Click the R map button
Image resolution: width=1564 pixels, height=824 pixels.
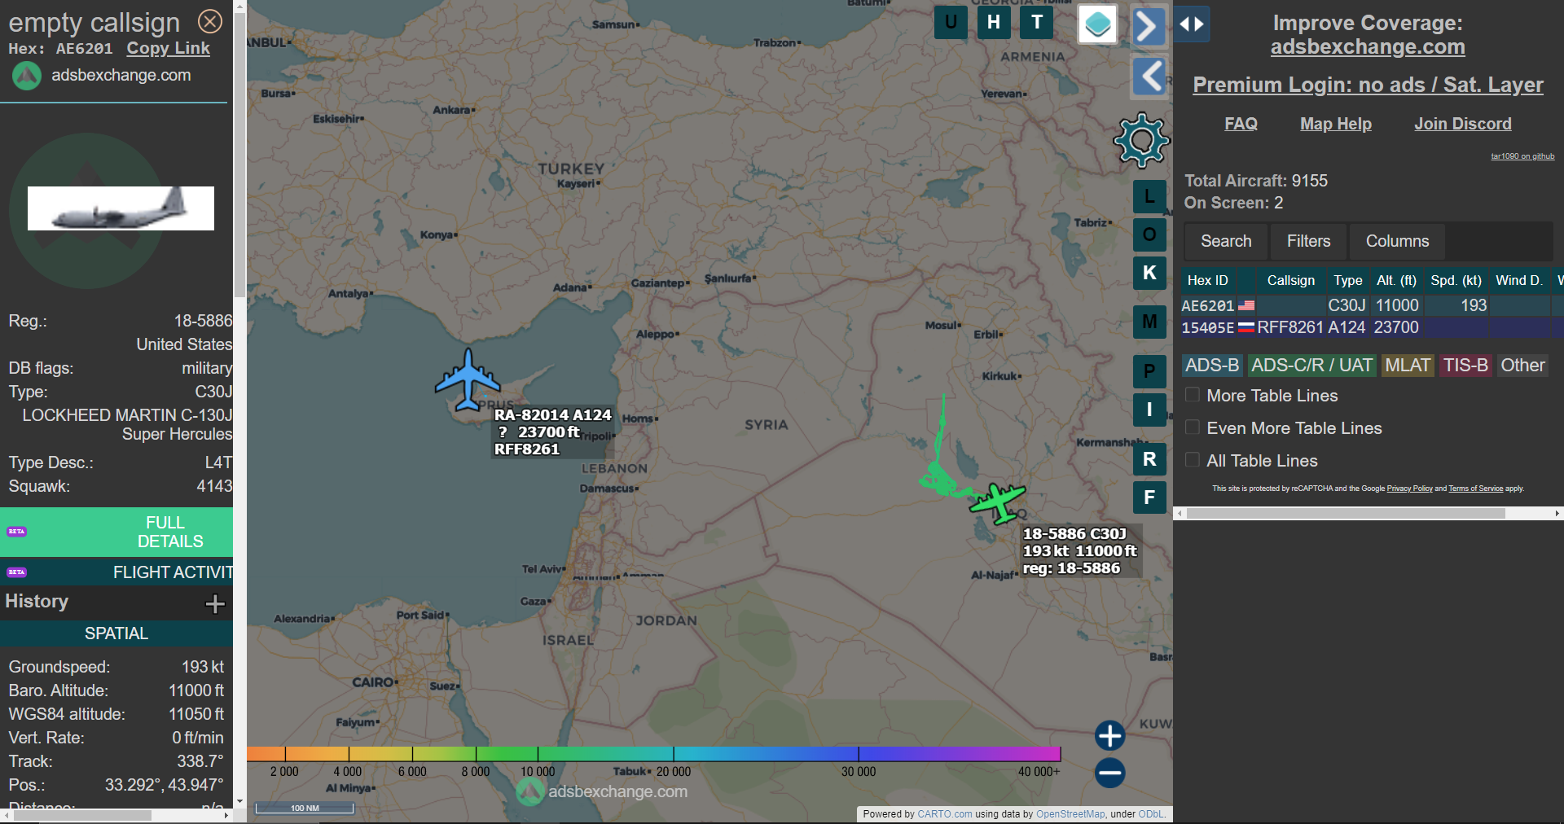pyautogui.click(x=1149, y=459)
